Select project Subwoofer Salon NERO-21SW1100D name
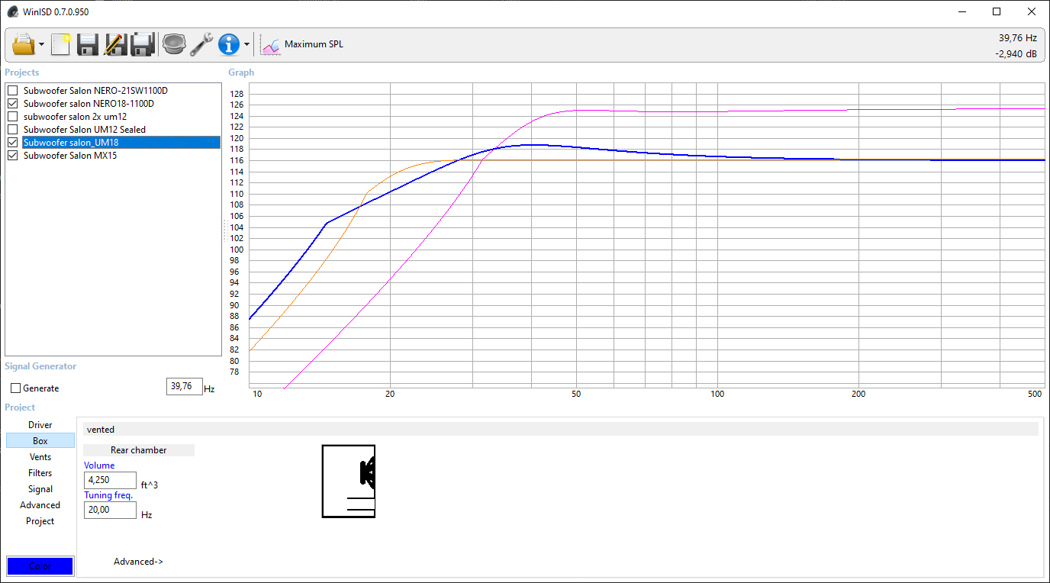1050x583 pixels. coord(95,91)
